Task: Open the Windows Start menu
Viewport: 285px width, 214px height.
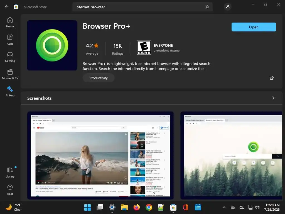Action: (x=87, y=207)
